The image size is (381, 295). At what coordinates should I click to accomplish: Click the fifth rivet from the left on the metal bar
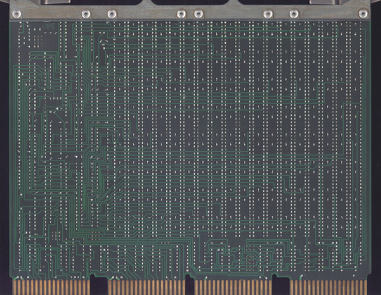coord(199,14)
